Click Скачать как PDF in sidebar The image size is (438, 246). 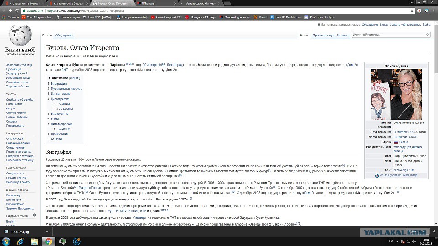coord(17,178)
